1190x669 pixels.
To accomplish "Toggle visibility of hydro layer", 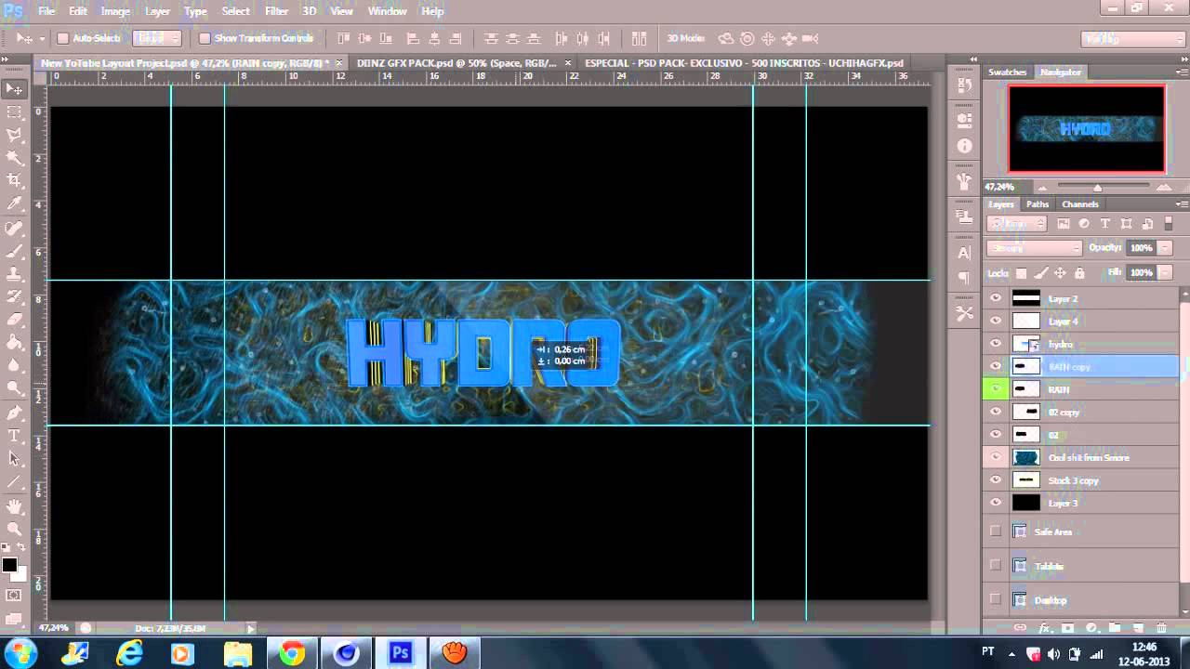I will tap(996, 344).
